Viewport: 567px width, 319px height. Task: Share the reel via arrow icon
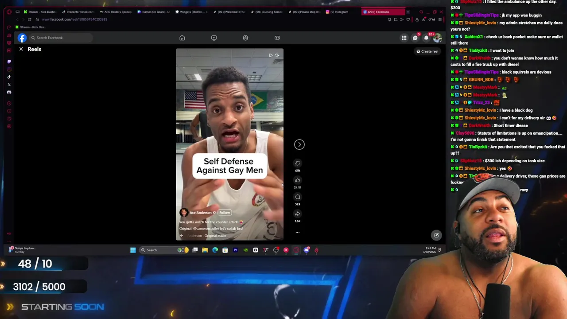(x=298, y=214)
